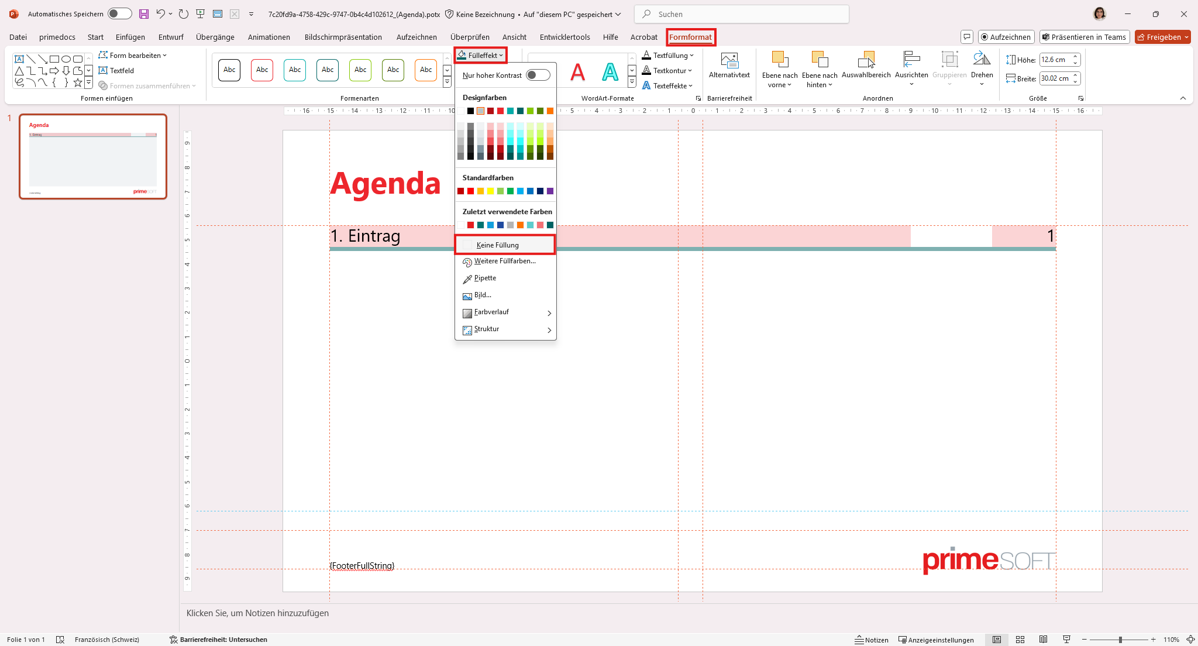Increase Höhe with the up stepper
This screenshot has height=646, width=1198.
pyautogui.click(x=1076, y=56)
